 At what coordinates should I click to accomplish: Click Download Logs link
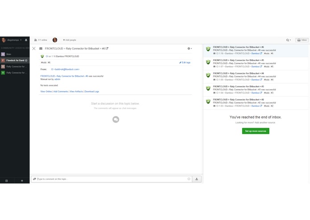coord(92,92)
